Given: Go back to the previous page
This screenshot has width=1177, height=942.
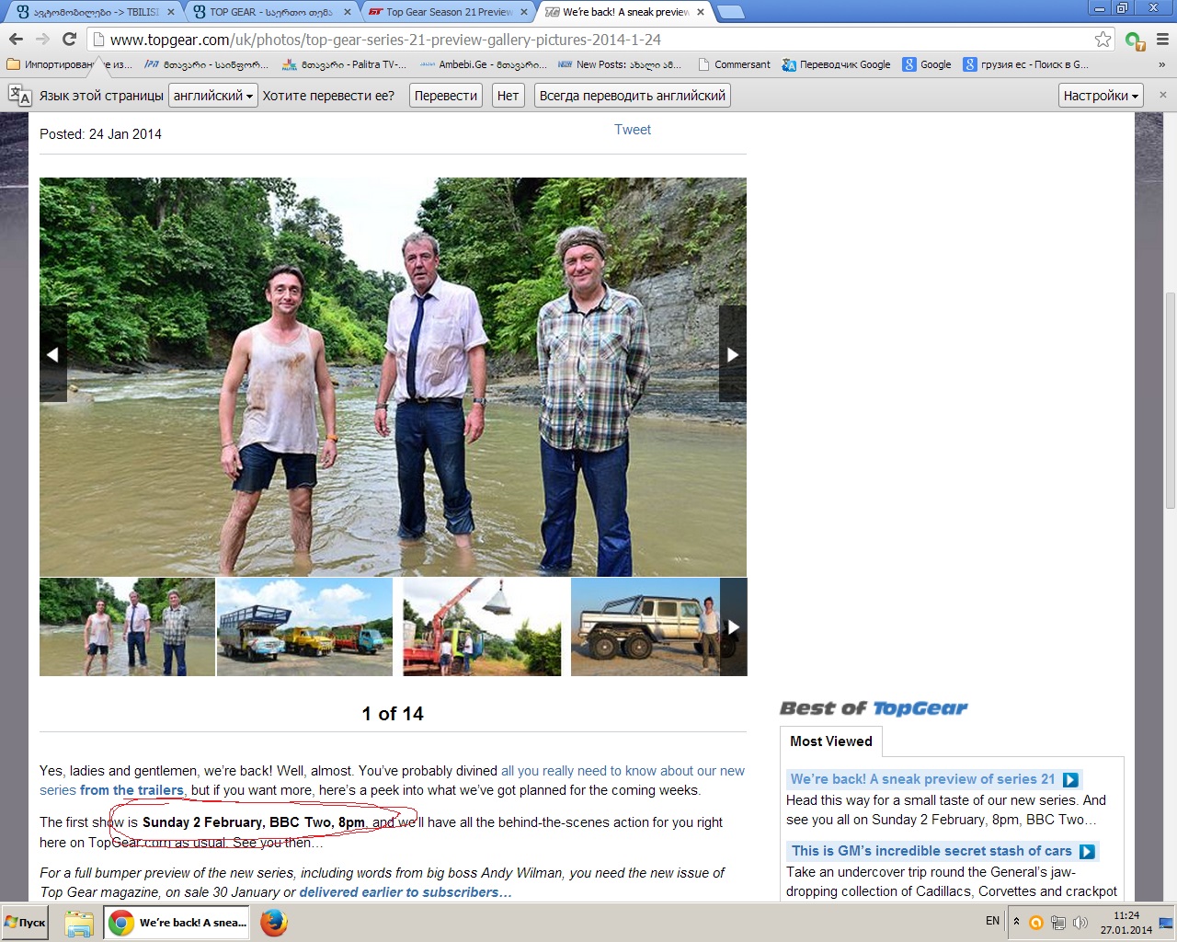Looking at the screenshot, I should point(16,40).
